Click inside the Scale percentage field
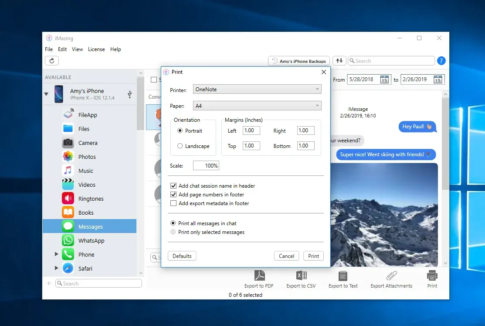This screenshot has width=485, height=326. 206,165
